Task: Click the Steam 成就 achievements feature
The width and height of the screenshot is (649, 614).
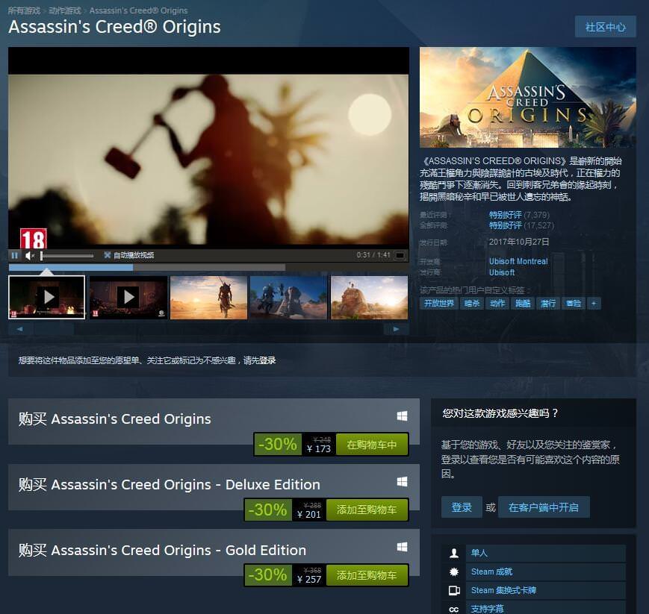Action: coord(491,571)
